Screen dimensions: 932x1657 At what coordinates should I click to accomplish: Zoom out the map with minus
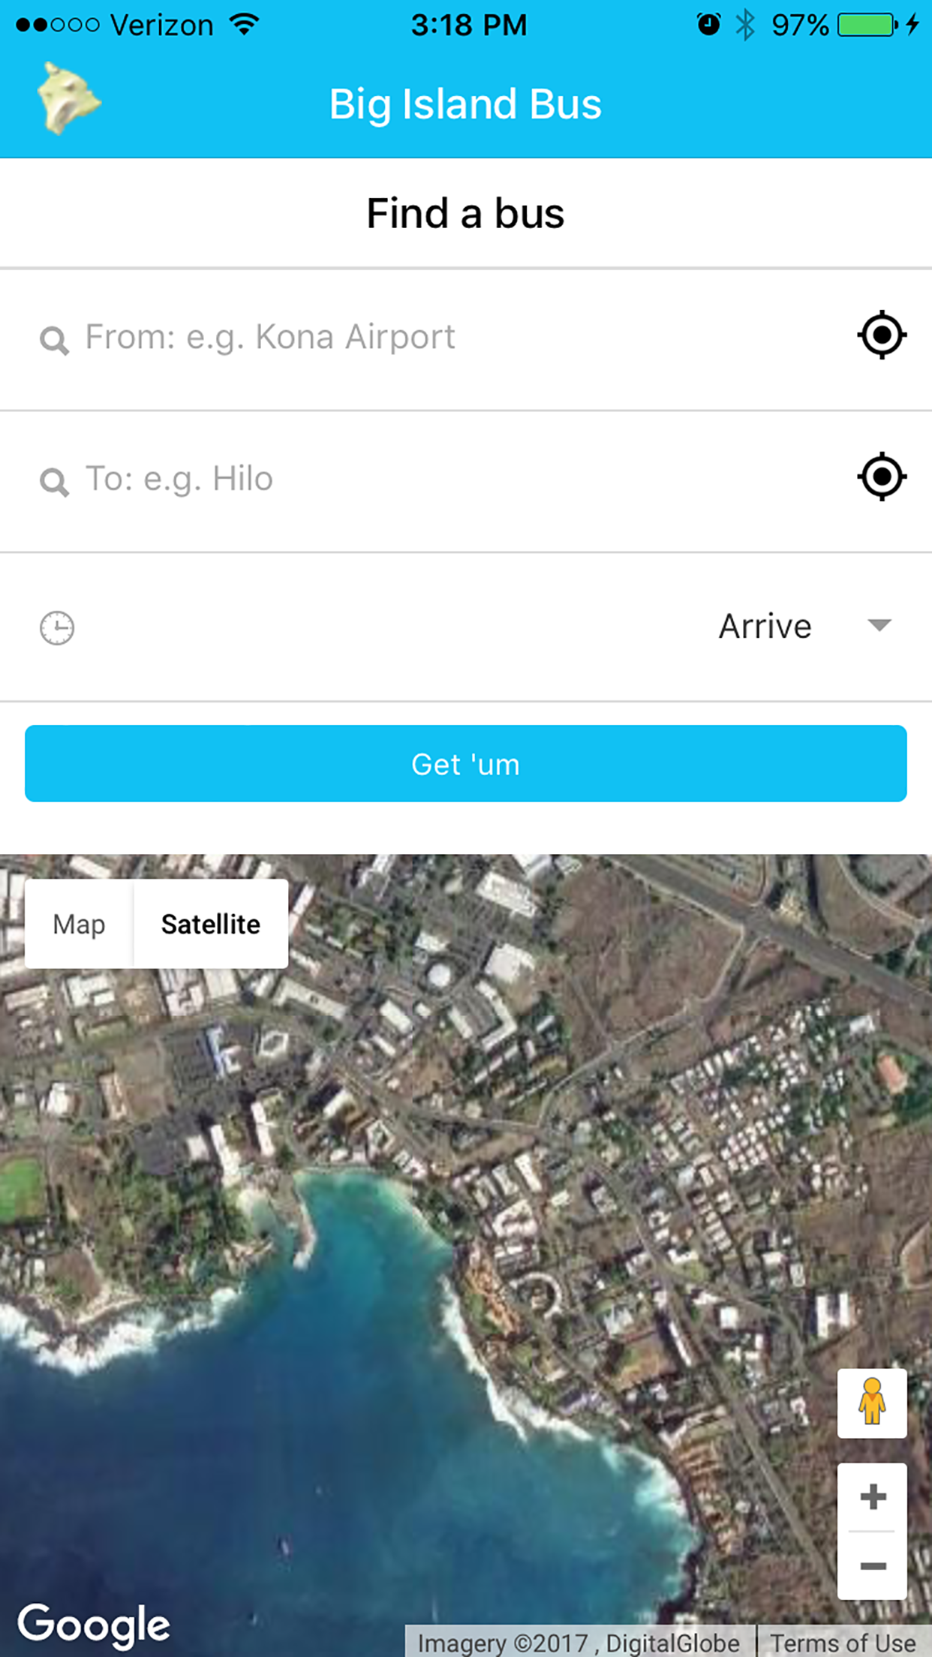[x=873, y=1566]
